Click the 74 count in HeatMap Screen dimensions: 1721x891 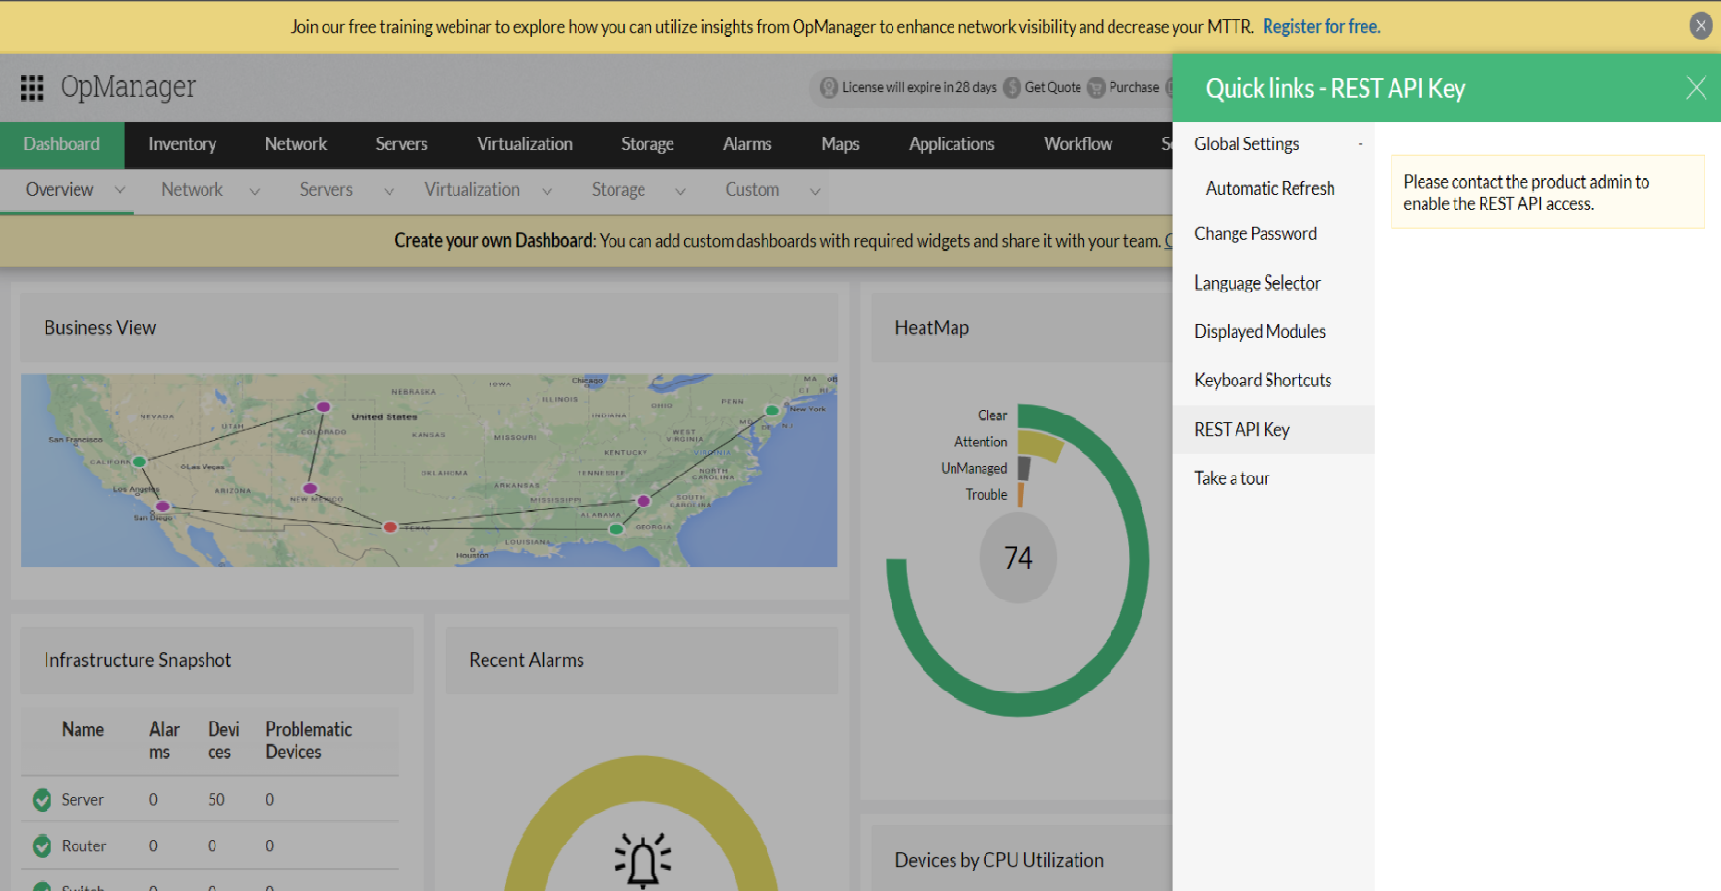(x=1017, y=559)
